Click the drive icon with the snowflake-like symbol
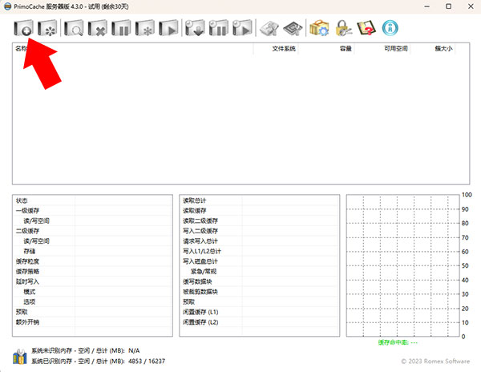Image resolution: width=481 pixels, height=372 pixels. [47, 28]
